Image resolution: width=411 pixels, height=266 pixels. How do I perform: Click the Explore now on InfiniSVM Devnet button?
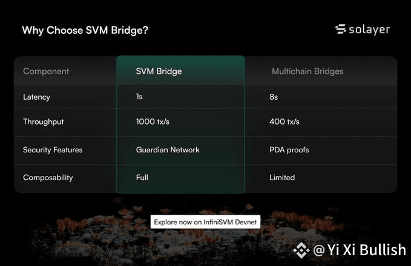pyautogui.click(x=205, y=222)
